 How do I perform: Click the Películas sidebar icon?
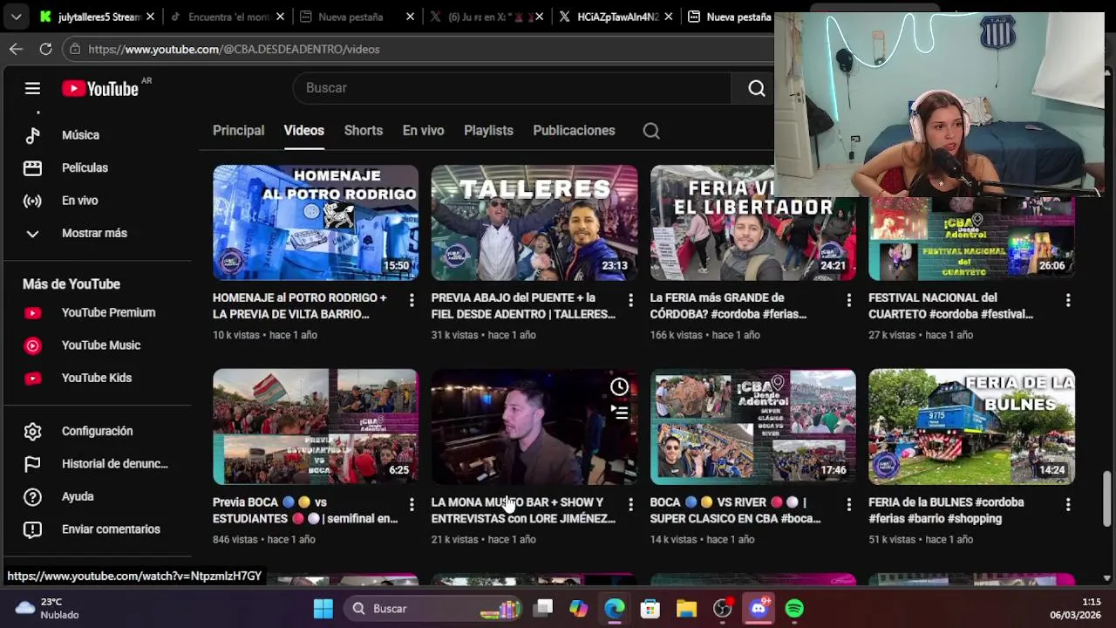coord(32,167)
